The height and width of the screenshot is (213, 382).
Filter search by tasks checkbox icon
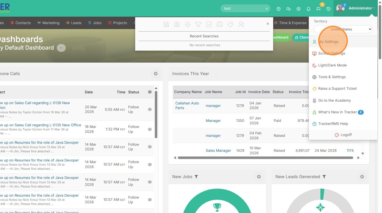click(209, 24)
